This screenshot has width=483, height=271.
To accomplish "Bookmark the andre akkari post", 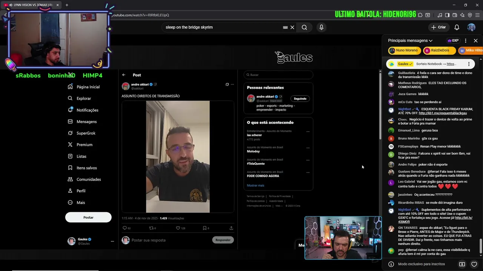I will [205, 228].
